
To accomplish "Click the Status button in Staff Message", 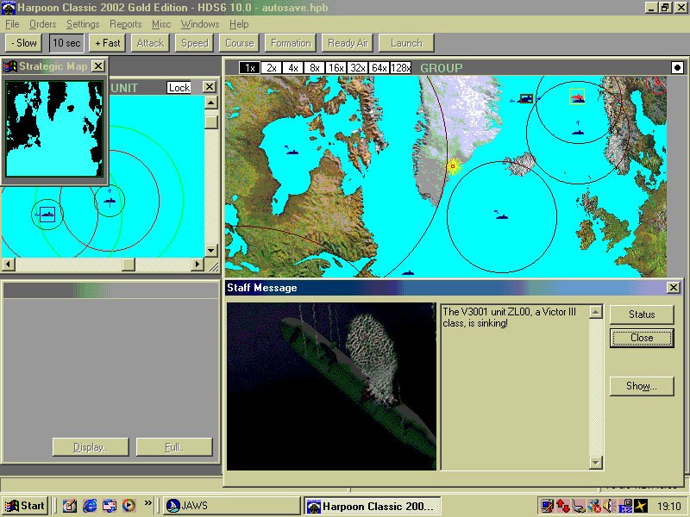I will 642,315.
